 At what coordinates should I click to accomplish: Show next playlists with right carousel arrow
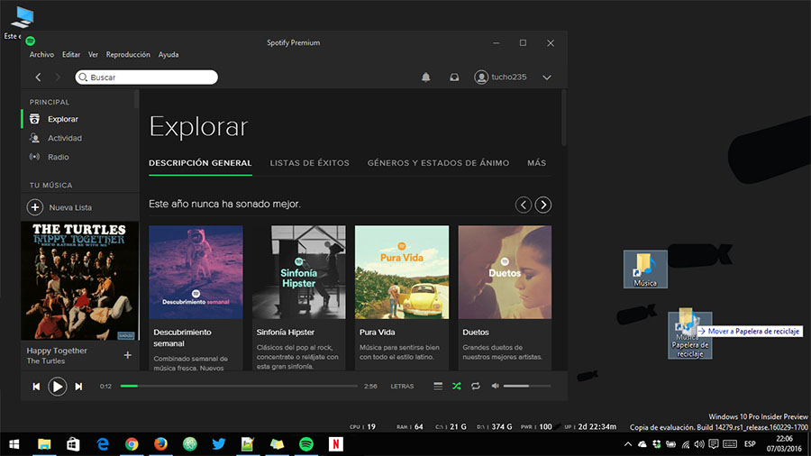(x=543, y=205)
